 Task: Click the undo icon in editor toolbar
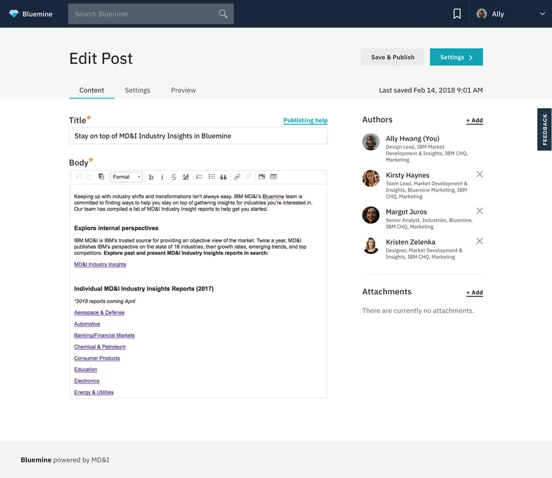[79, 177]
